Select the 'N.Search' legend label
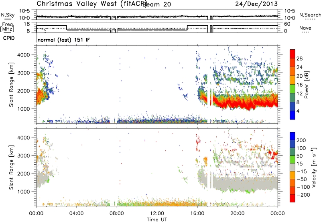The height and width of the screenshot is (222, 321). tap(310, 15)
